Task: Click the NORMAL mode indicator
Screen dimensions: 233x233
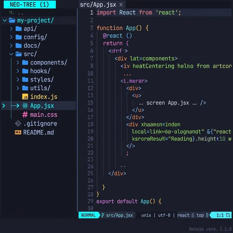Action: click(89, 215)
